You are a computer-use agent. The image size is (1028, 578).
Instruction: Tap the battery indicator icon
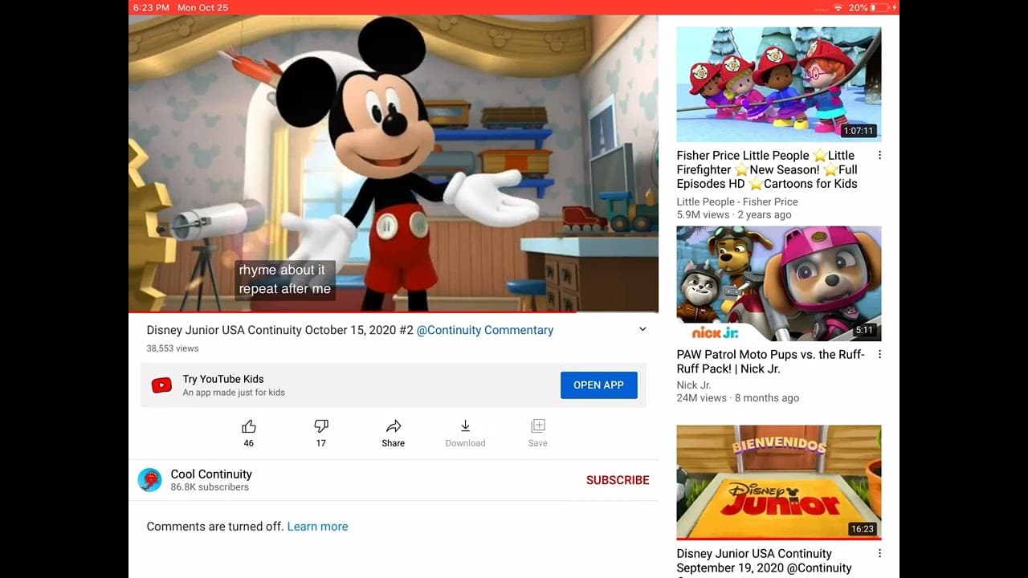click(x=881, y=7)
